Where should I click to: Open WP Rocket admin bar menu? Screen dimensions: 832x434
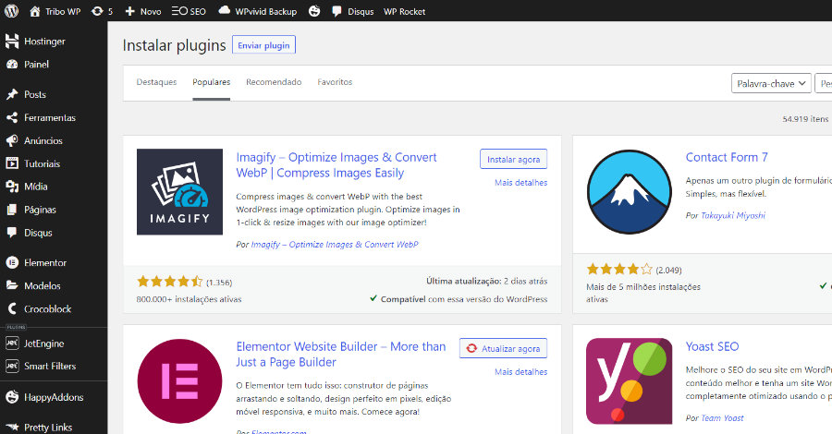tap(404, 12)
